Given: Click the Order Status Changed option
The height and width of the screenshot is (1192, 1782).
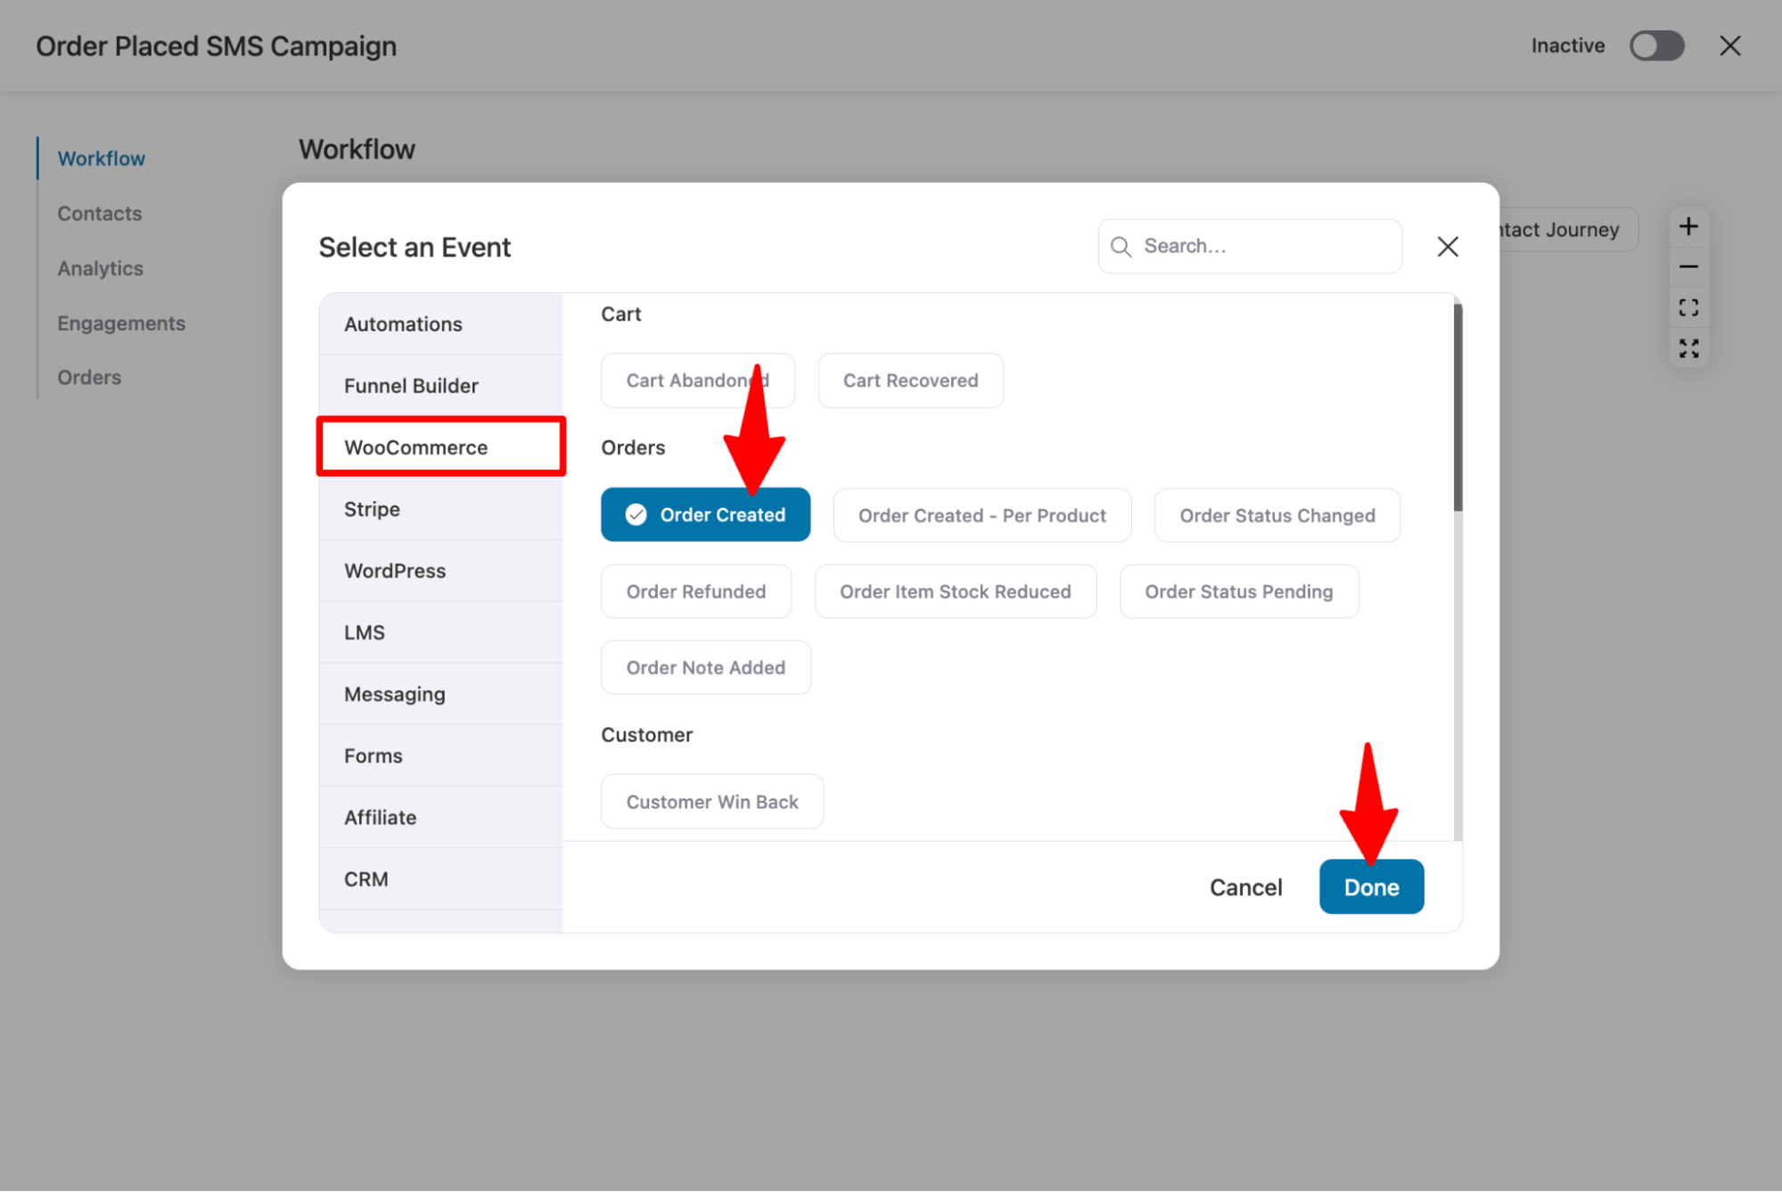Looking at the screenshot, I should [x=1277, y=515].
